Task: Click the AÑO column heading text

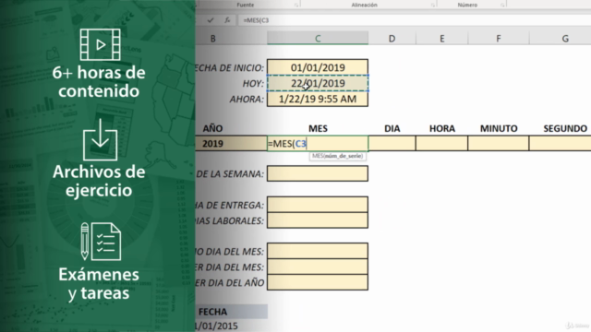Action: click(212, 129)
